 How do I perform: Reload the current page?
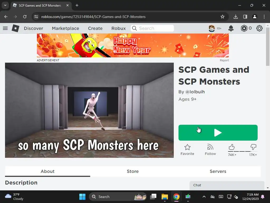(x=25, y=17)
